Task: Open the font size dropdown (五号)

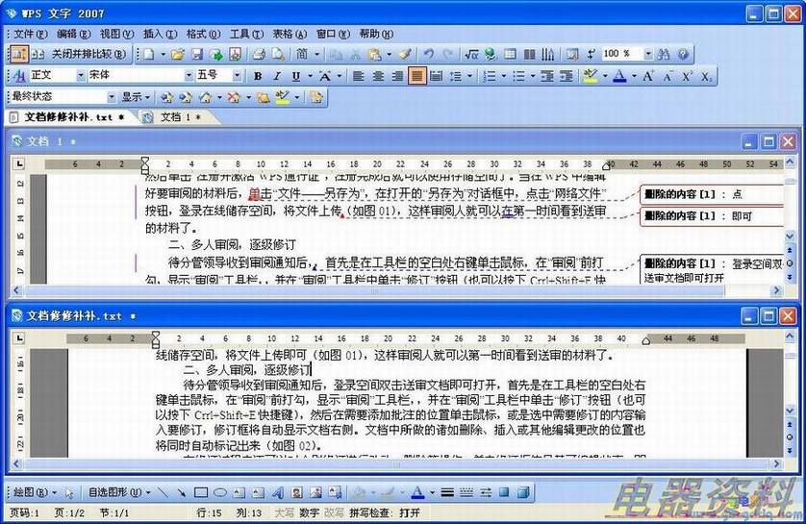Action: pos(237,76)
